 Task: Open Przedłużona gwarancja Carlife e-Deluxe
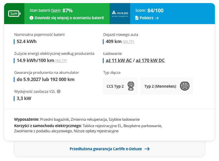tap(106, 149)
